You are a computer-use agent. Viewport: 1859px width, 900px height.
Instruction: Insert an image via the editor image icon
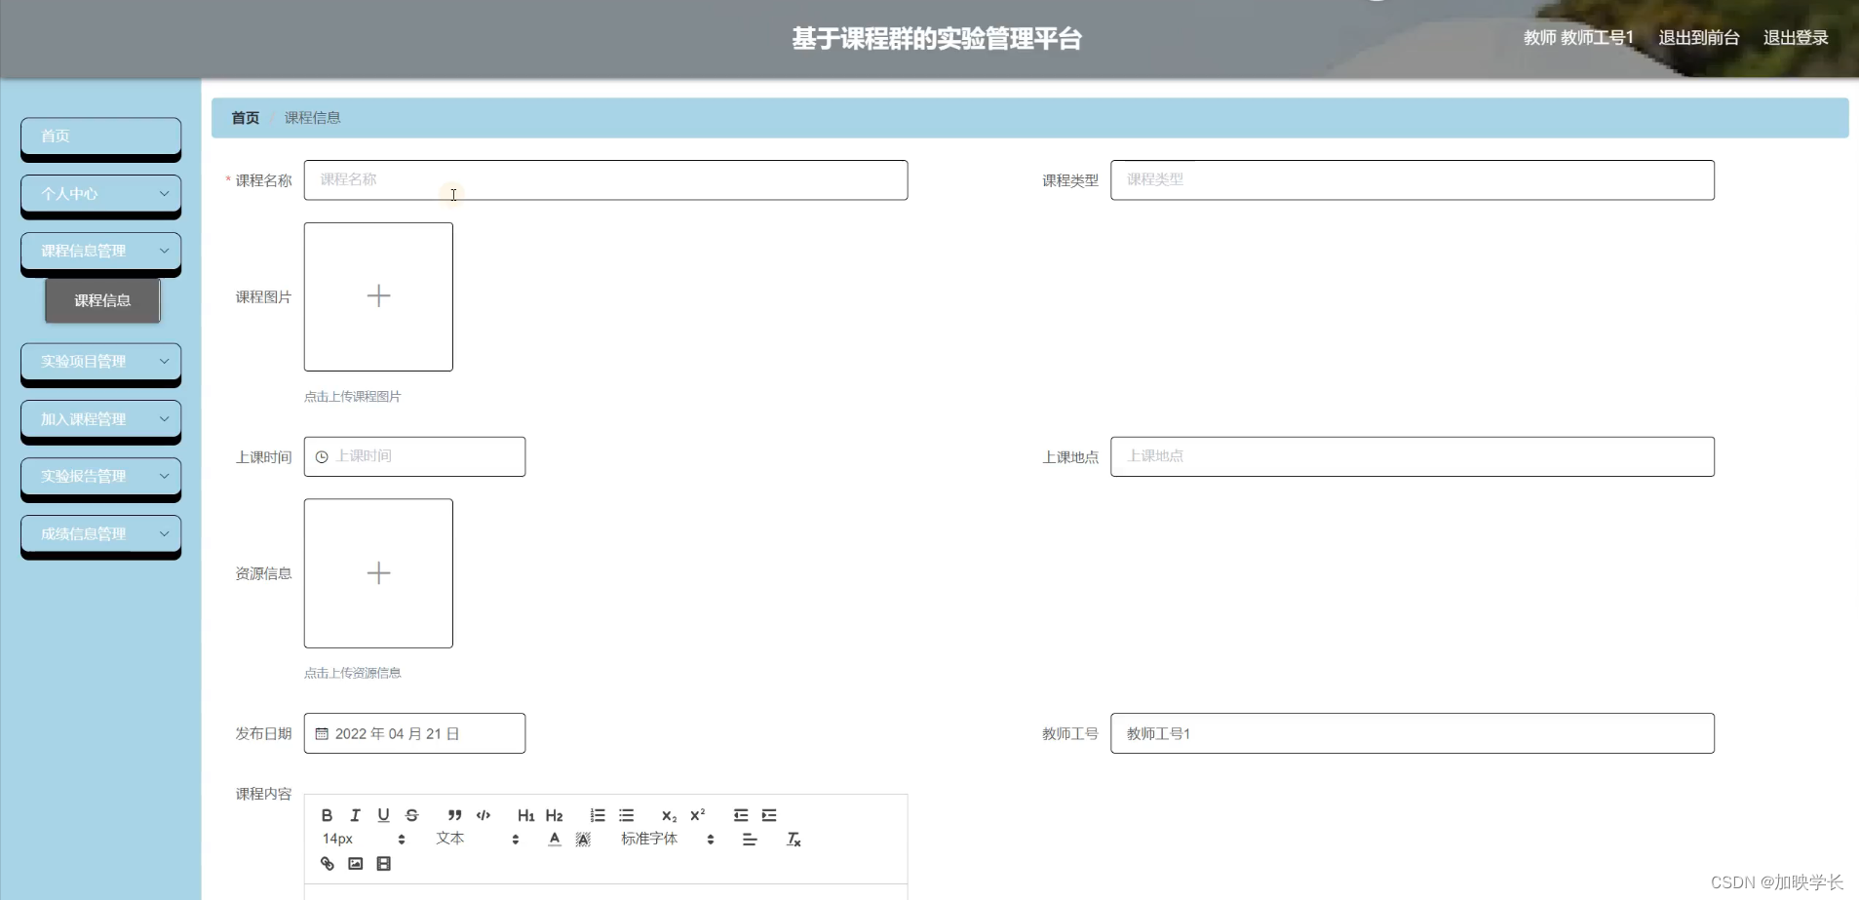coord(355,863)
